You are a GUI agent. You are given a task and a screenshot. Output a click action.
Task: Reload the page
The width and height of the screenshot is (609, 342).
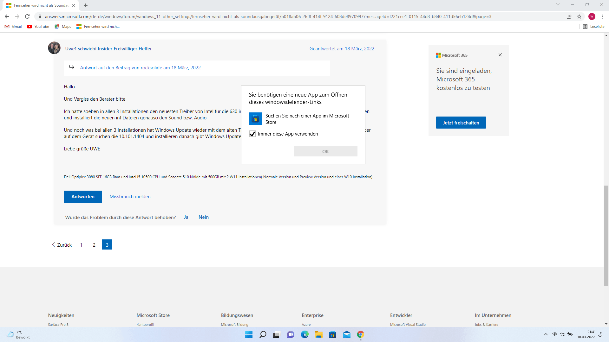tap(27, 16)
